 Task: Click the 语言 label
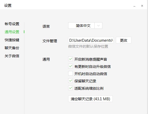tap(46, 26)
